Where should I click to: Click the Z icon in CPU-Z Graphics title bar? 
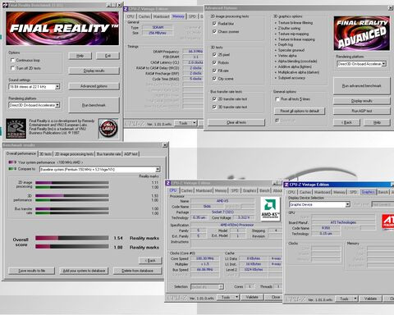(286, 185)
